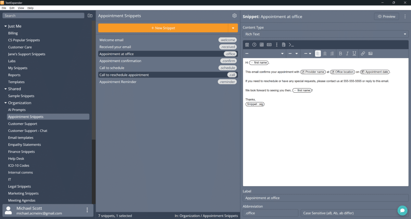This screenshot has height=219, width=411.
Task: Click the script prompt icon in editor toolbar
Action: (x=291, y=45)
